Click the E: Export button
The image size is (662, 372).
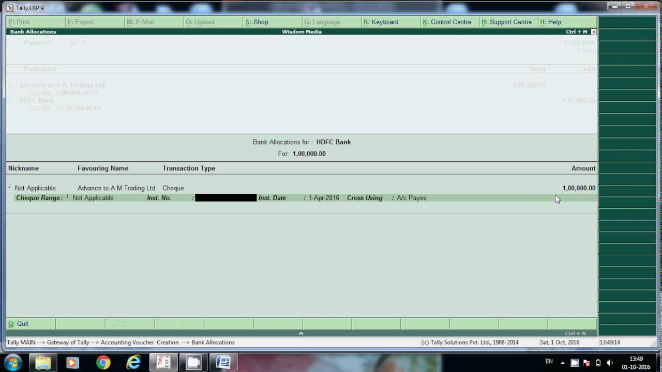point(95,22)
